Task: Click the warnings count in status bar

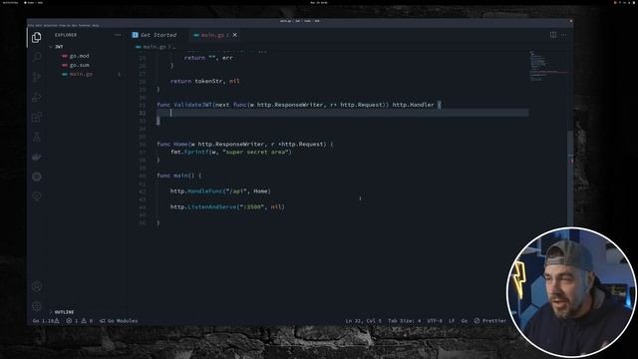Action: 87,321
